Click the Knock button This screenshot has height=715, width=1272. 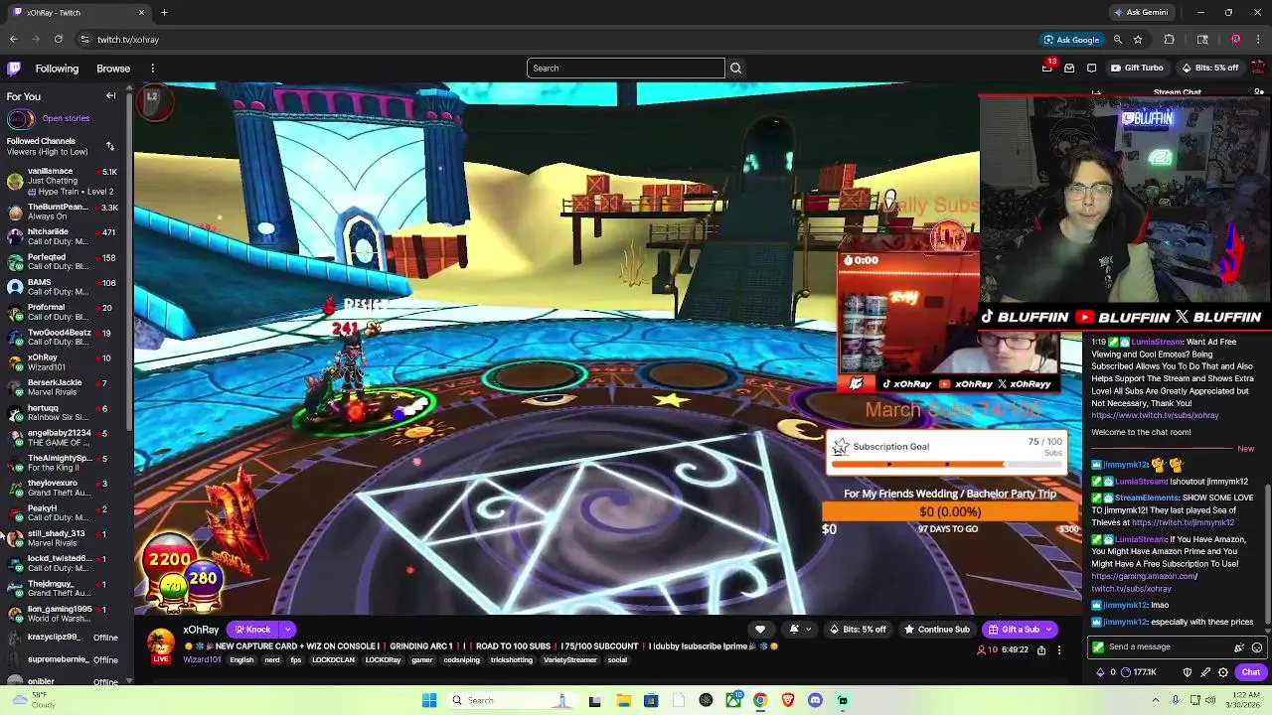(x=253, y=629)
